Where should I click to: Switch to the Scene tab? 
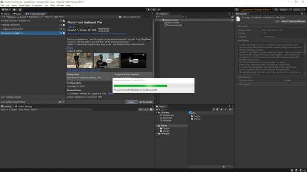pos(5,14)
